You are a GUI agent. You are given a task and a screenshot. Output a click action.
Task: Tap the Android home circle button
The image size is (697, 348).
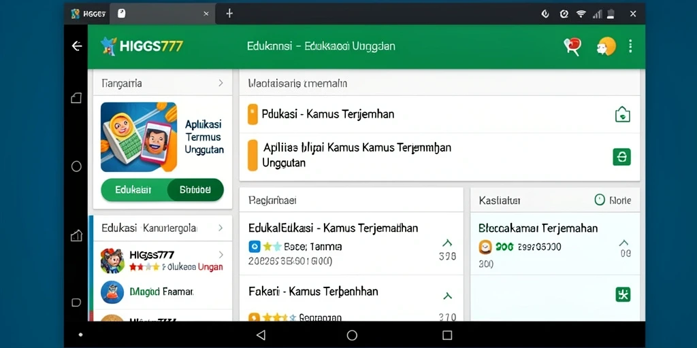tap(352, 334)
